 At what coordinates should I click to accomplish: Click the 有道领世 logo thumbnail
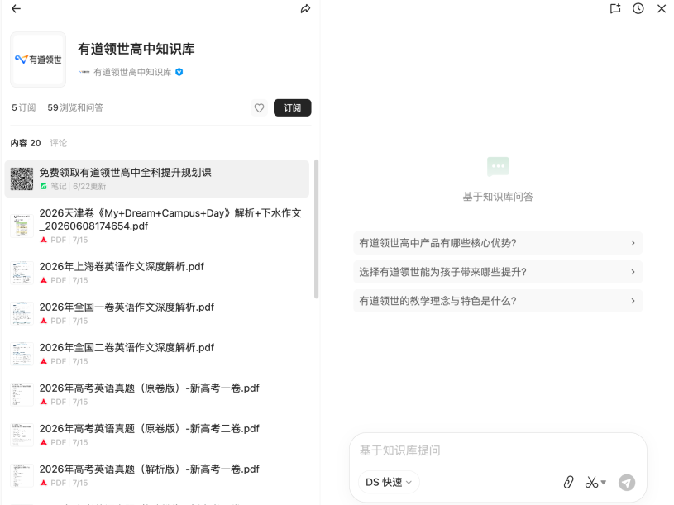[x=38, y=60]
